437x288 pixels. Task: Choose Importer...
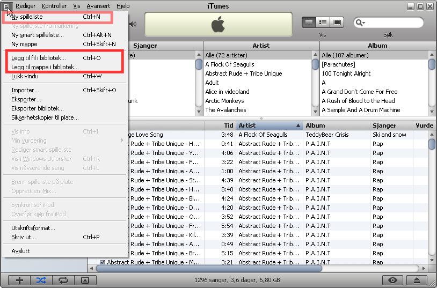(x=64, y=90)
